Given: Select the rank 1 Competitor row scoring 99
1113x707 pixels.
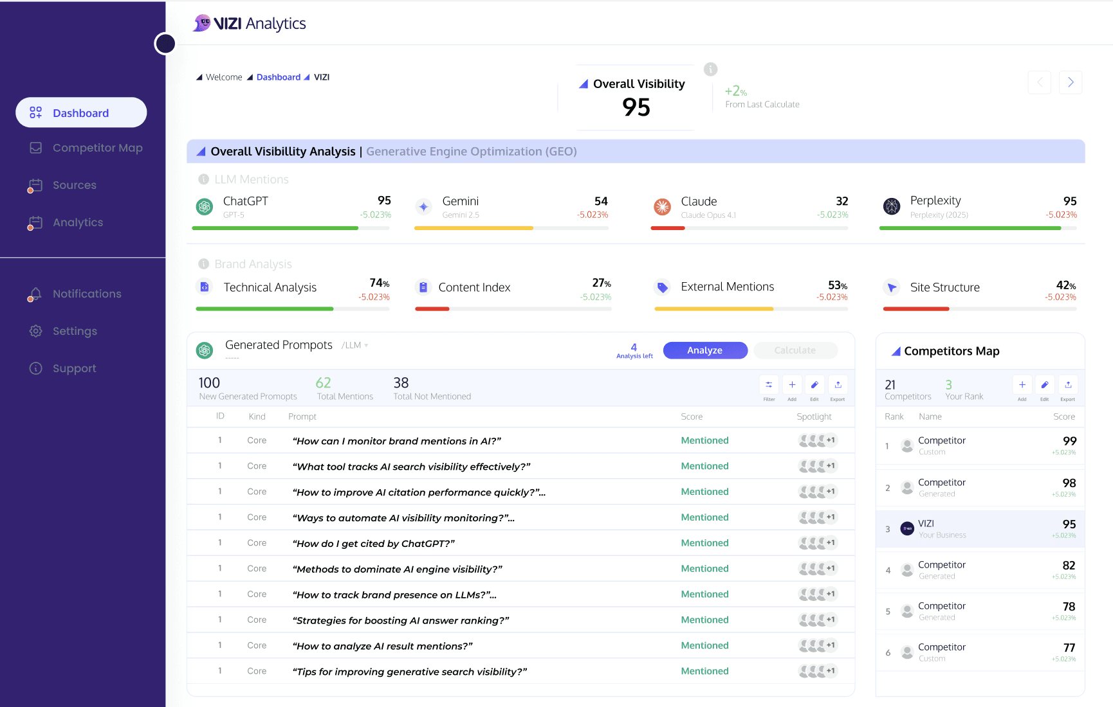Looking at the screenshot, I should coord(980,446).
